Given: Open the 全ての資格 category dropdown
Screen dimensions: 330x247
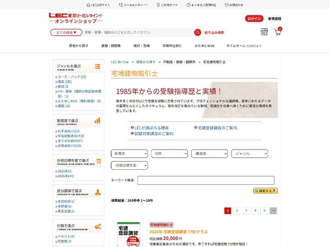Looking at the screenshot, I should 66,32.
